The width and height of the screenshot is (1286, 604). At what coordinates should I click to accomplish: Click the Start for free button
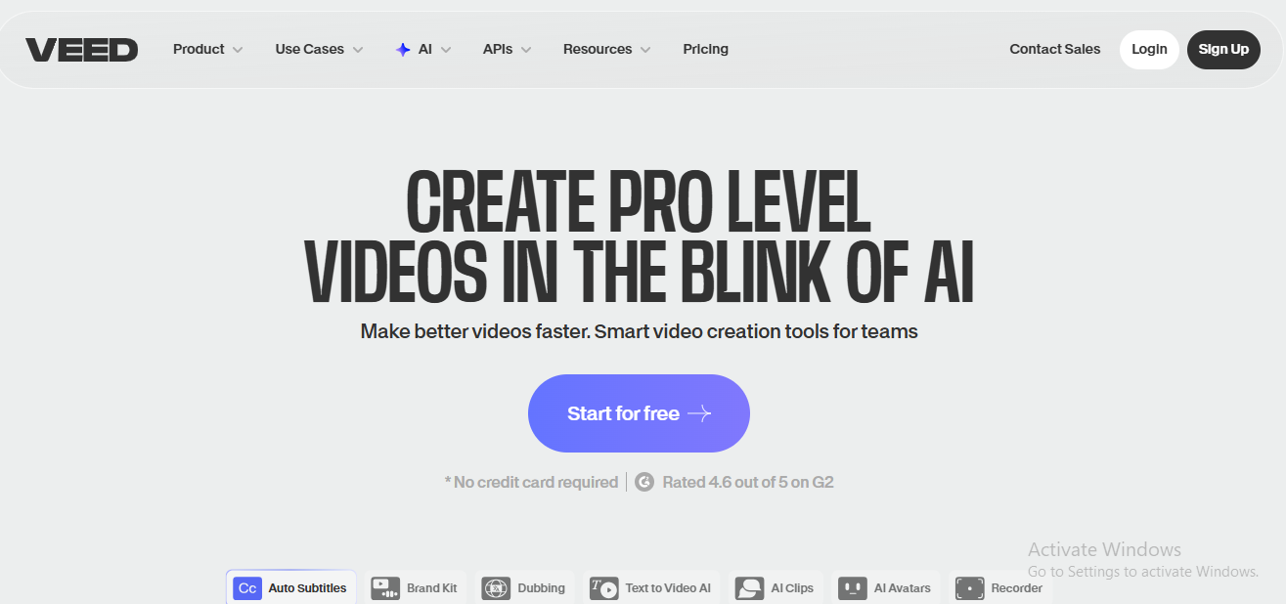(x=639, y=413)
